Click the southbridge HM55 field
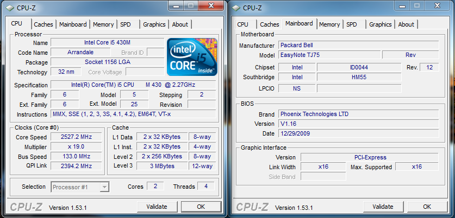This screenshot has height=218, width=455. [359, 77]
